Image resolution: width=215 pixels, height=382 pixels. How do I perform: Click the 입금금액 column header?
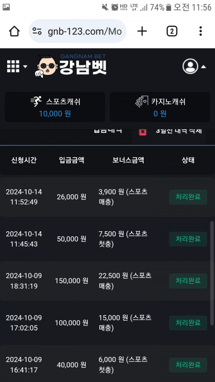click(x=72, y=160)
